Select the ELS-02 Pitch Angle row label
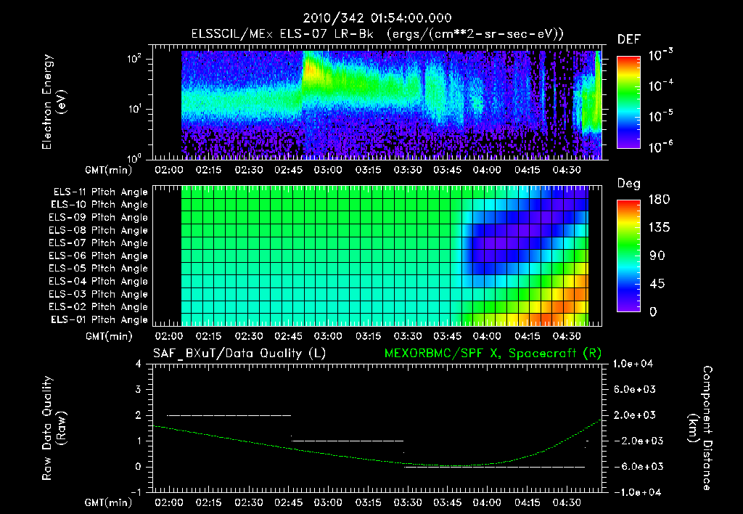Viewport: 743px width, 514px height. coord(99,307)
